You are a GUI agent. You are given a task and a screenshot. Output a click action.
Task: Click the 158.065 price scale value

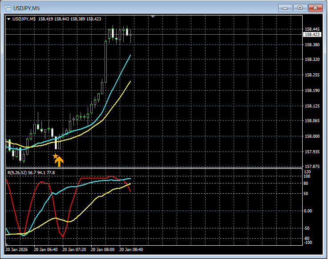click(312, 120)
